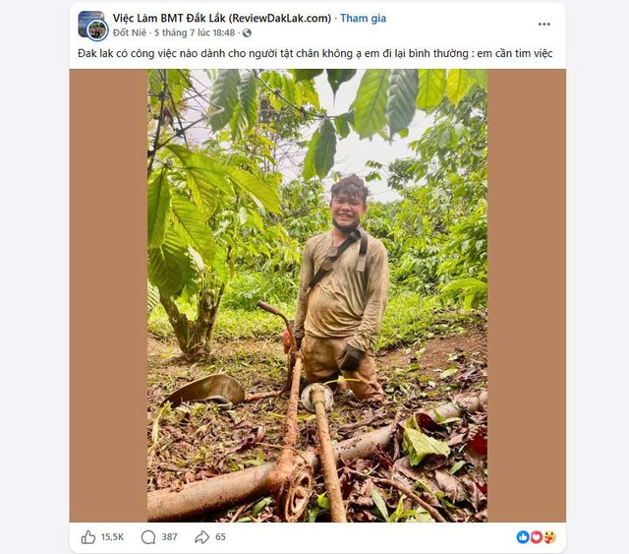
Task: View the 65 shares count
Action: (x=220, y=537)
